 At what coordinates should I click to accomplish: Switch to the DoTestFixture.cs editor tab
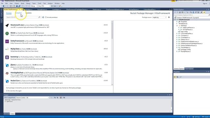click(x=134, y=10)
